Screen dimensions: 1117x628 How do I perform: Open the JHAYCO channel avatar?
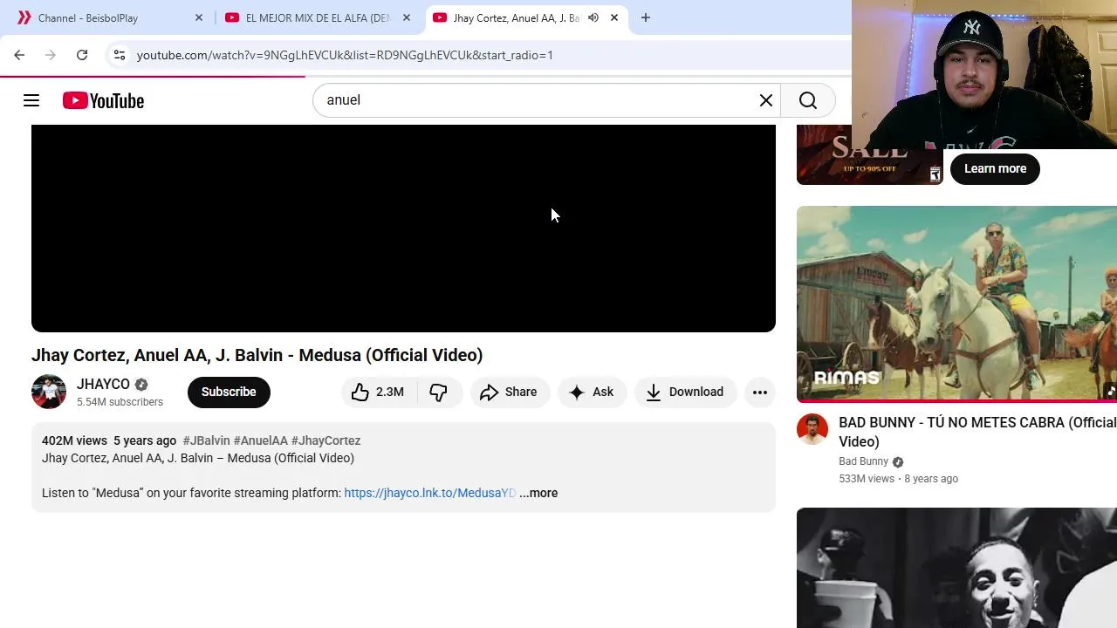coord(49,392)
